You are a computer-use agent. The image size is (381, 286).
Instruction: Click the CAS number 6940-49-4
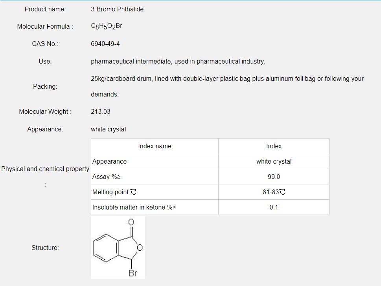(105, 44)
